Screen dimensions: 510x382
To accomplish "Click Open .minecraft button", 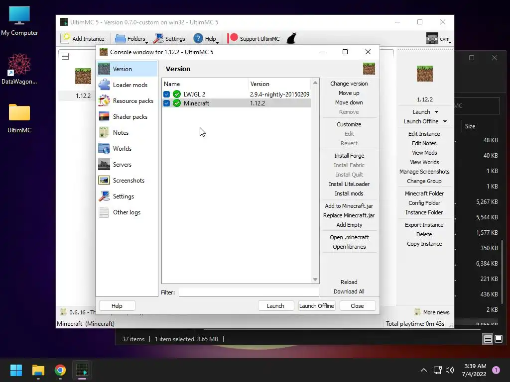I will pyautogui.click(x=349, y=237).
